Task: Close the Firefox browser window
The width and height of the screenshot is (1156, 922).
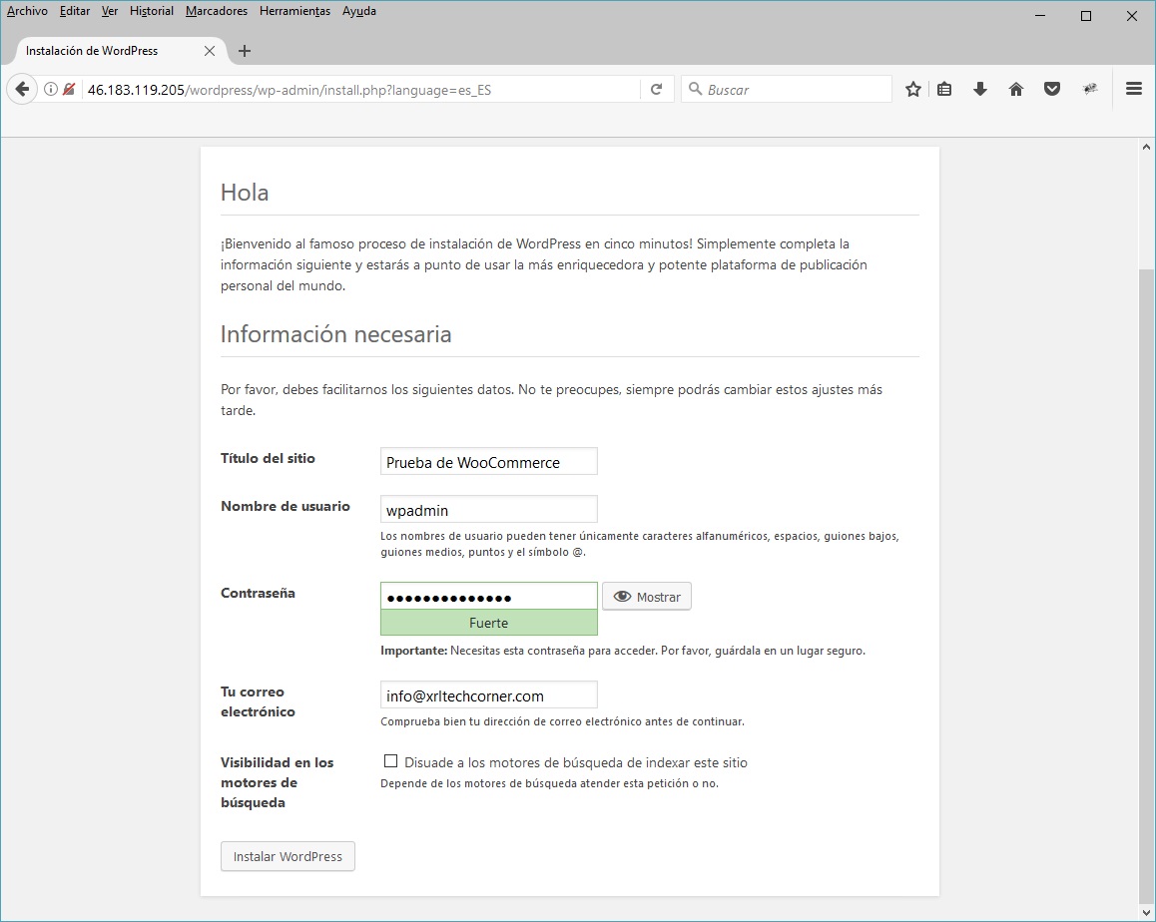Action: 1132,16
